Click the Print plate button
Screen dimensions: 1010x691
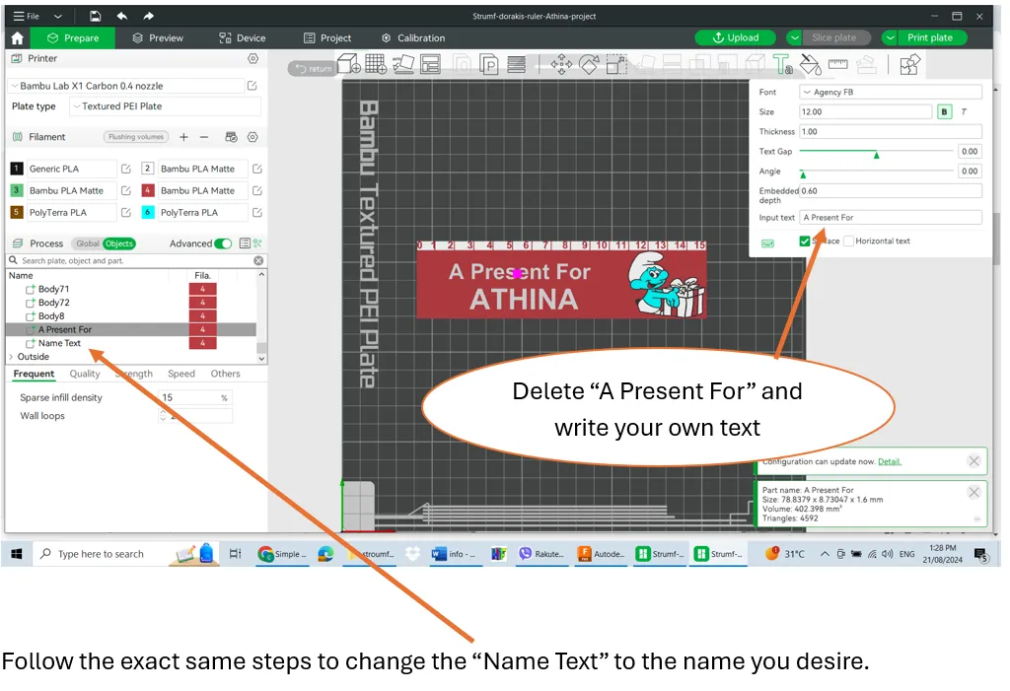pos(929,38)
